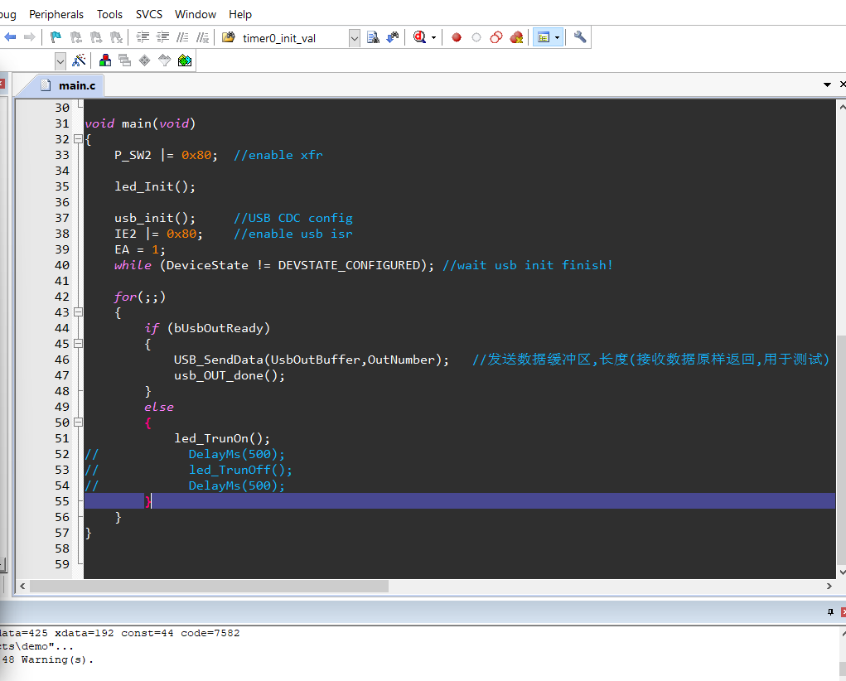Open the Peripherals menu
The image size is (846, 681).
56,14
